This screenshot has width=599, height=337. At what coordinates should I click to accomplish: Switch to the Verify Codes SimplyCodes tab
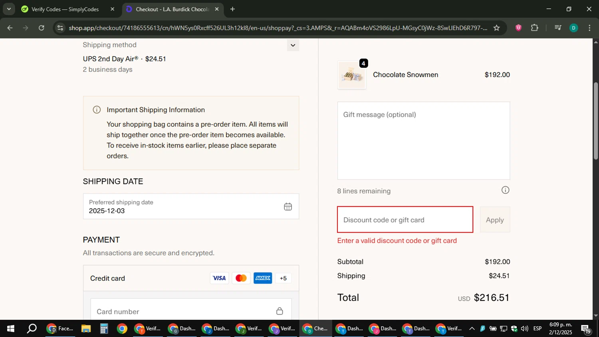66,9
